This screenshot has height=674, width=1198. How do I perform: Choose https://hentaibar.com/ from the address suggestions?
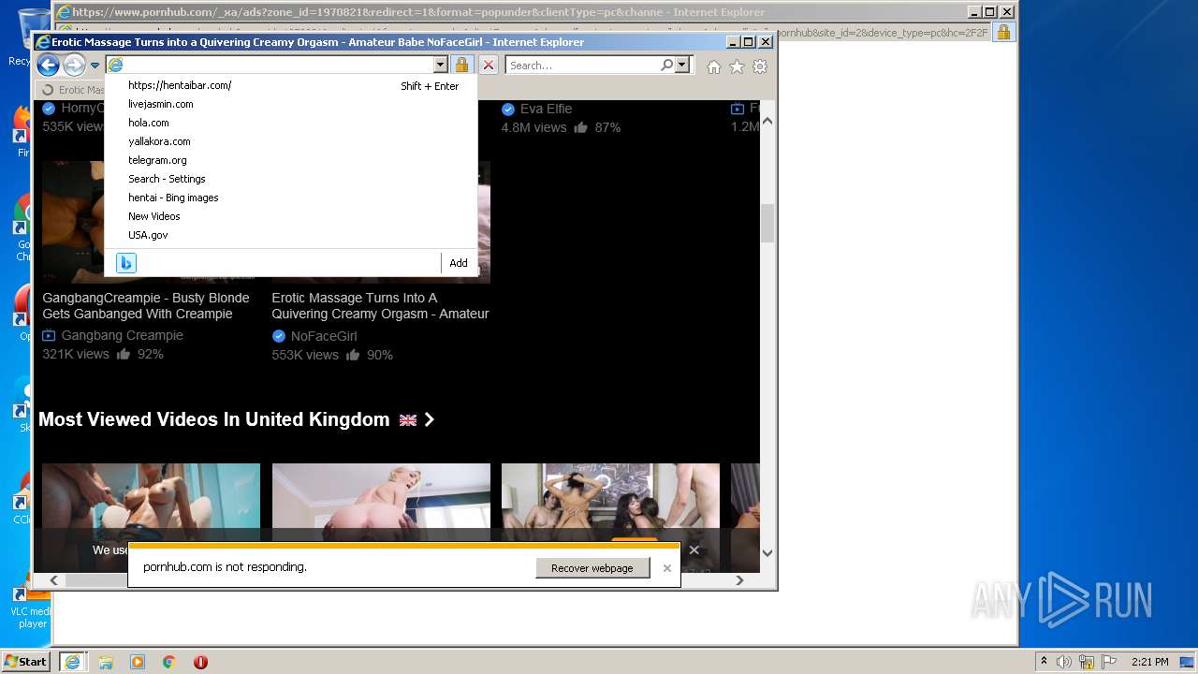(x=180, y=85)
